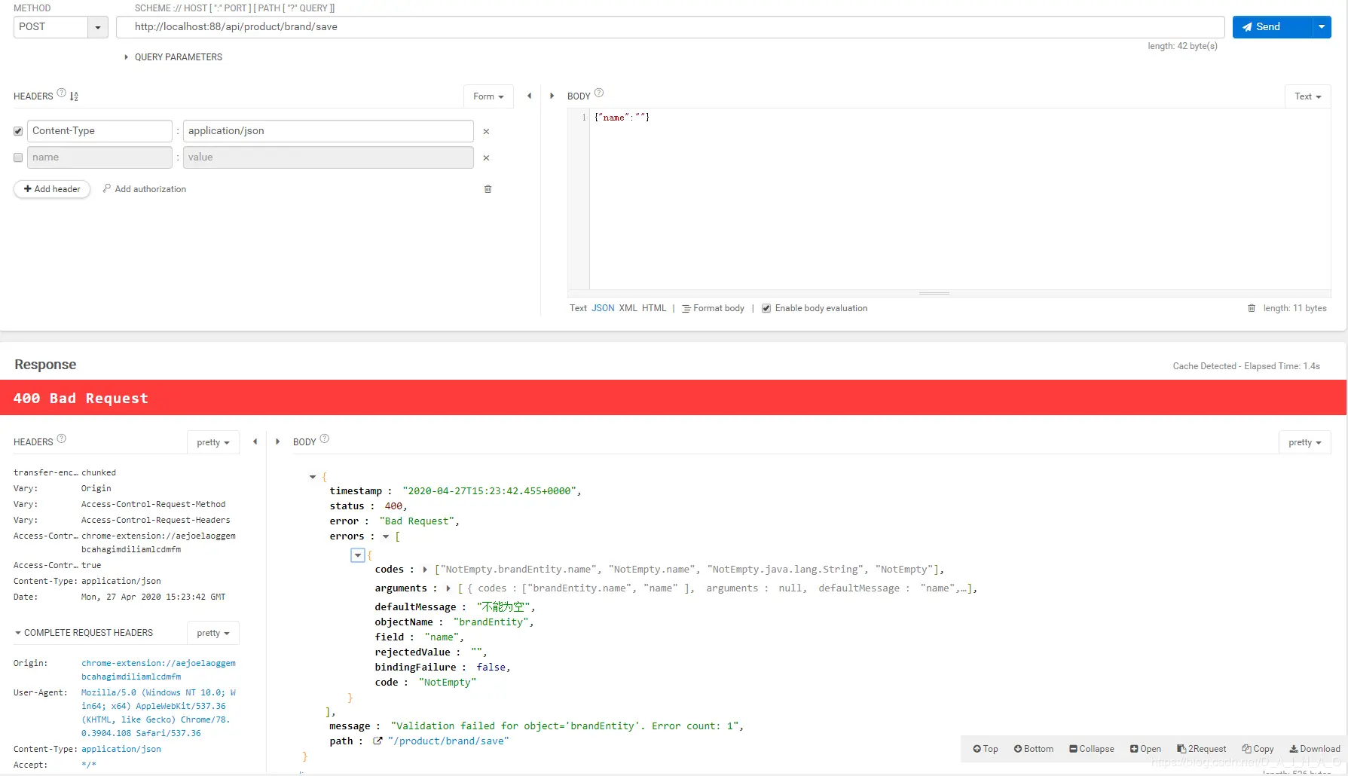Enable the empty header row checkbox

[18, 157]
